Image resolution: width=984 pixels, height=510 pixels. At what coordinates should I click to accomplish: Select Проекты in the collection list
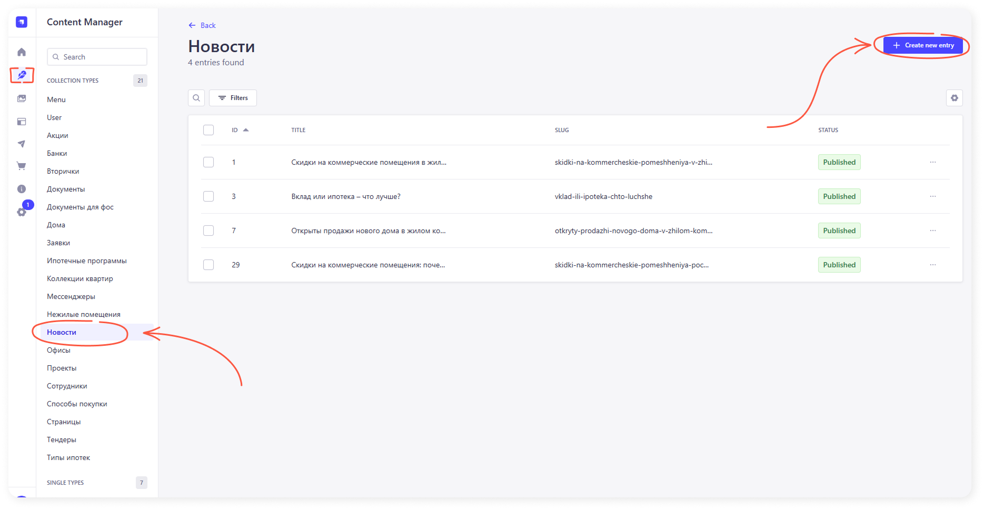click(x=62, y=368)
